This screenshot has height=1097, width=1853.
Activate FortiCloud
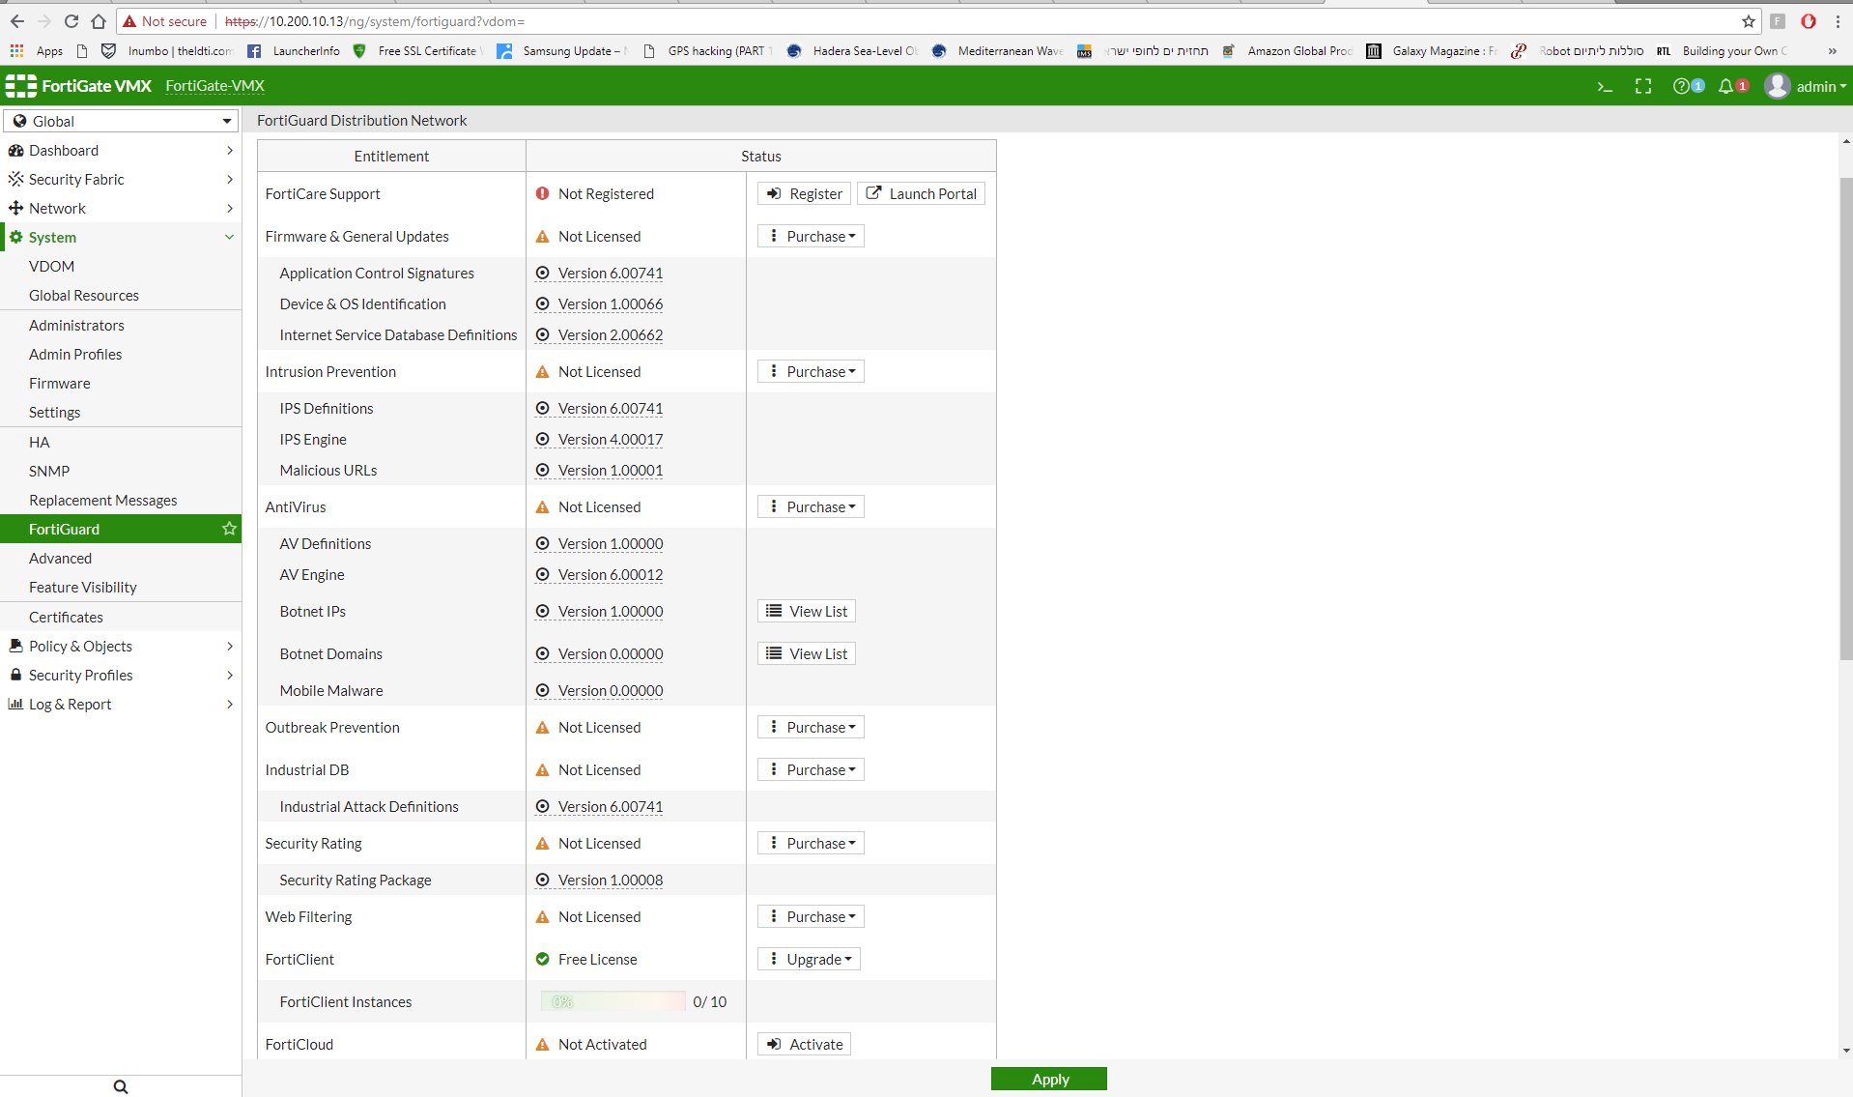804,1044
